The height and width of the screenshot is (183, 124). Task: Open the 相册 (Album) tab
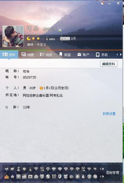coord(27,55)
